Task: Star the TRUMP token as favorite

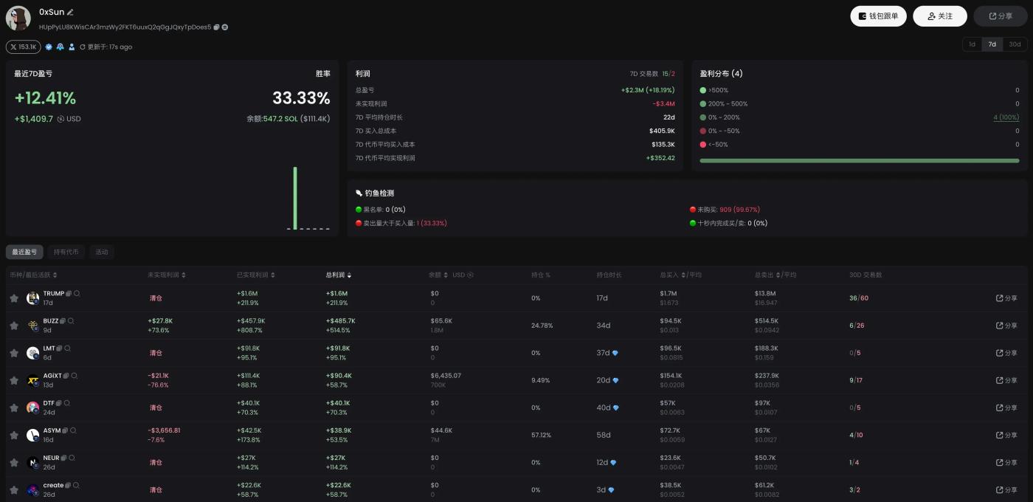Action: [13, 298]
